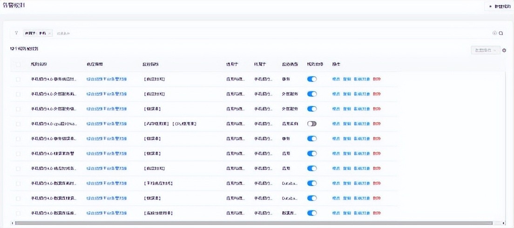
Task: Turn off the toggle in the last row
Action: point(312,213)
